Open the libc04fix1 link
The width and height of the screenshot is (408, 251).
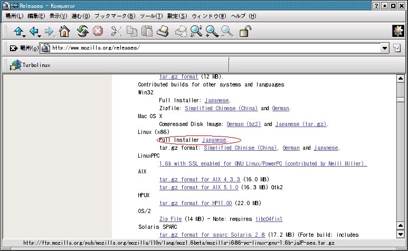[x=269, y=219]
